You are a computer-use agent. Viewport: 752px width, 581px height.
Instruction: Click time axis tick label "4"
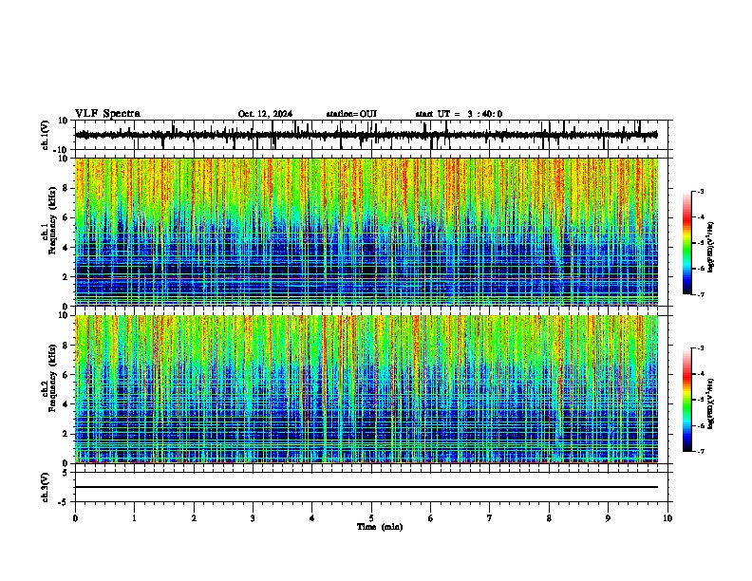point(311,518)
